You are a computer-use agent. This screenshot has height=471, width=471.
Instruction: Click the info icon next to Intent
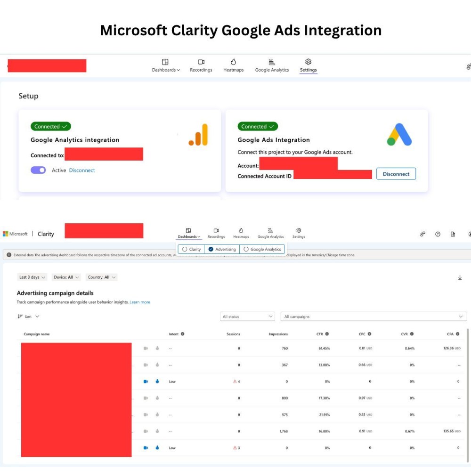[183, 334]
